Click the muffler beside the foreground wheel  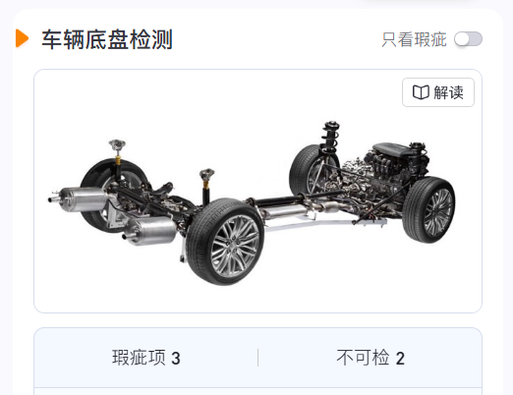point(150,231)
